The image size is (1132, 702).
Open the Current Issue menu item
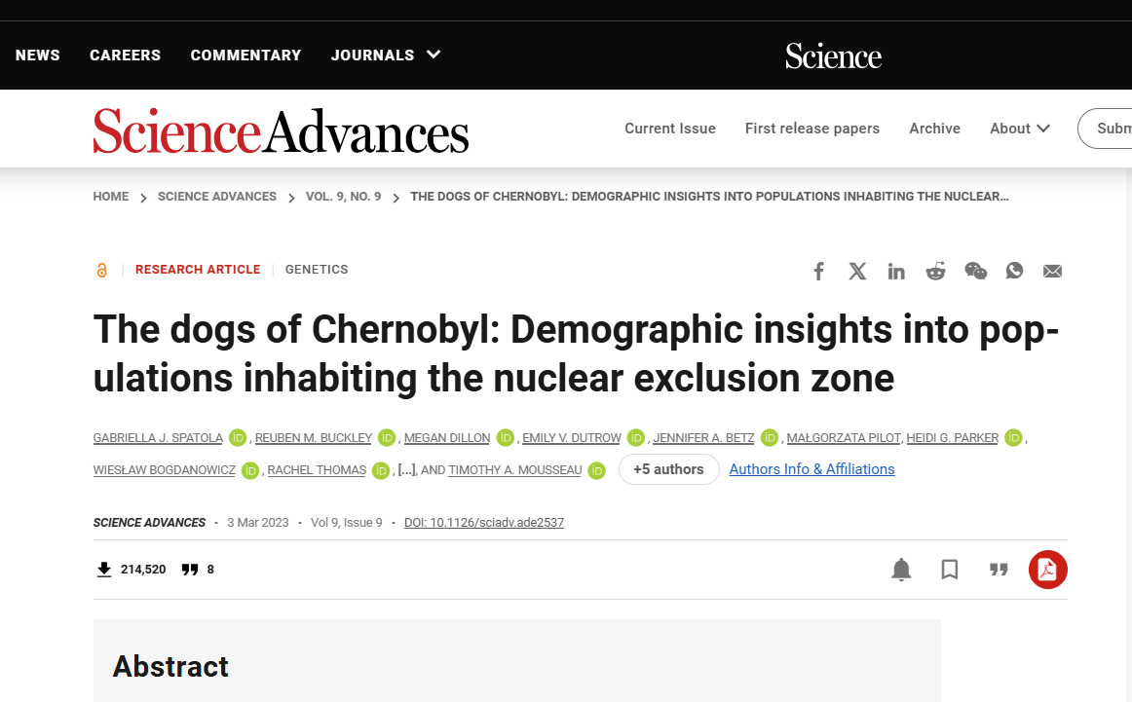tap(670, 129)
